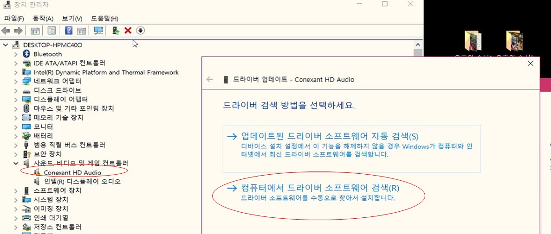Select the Bluetooth category icon
Image resolution: width=551 pixels, height=234 pixels.
(x=27, y=54)
